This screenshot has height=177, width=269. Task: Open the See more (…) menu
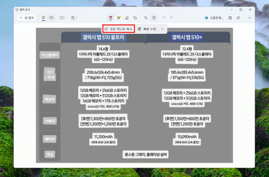point(250,18)
